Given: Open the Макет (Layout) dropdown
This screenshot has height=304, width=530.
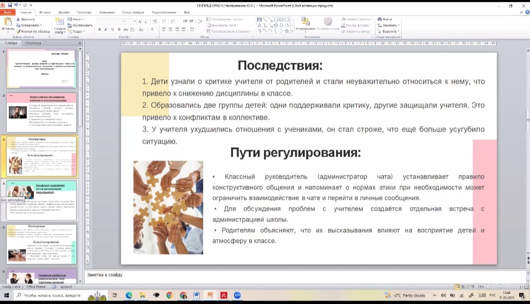Looking at the screenshot, I should pos(77,19).
